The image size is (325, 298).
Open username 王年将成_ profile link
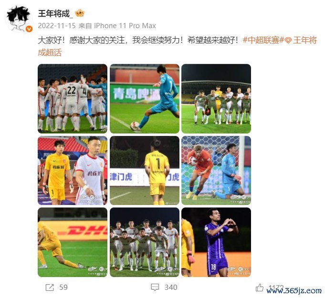[55, 14]
